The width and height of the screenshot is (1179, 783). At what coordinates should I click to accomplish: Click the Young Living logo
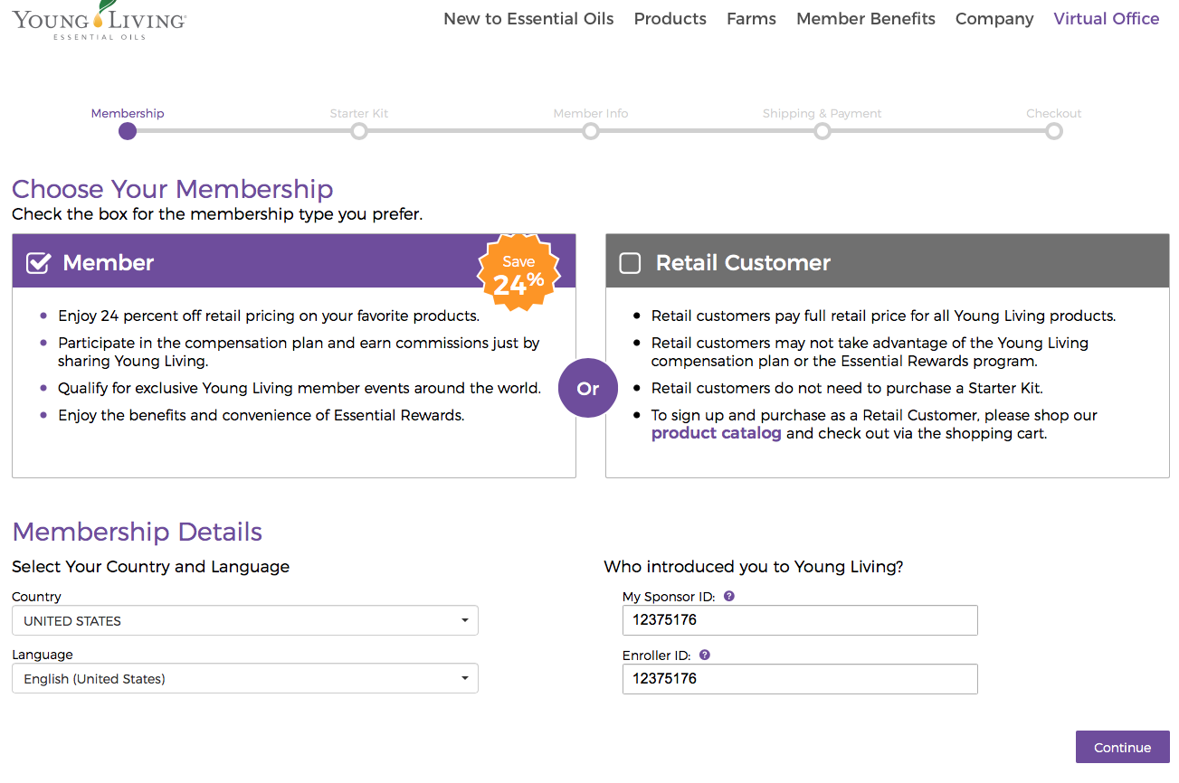(x=100, y=20)
